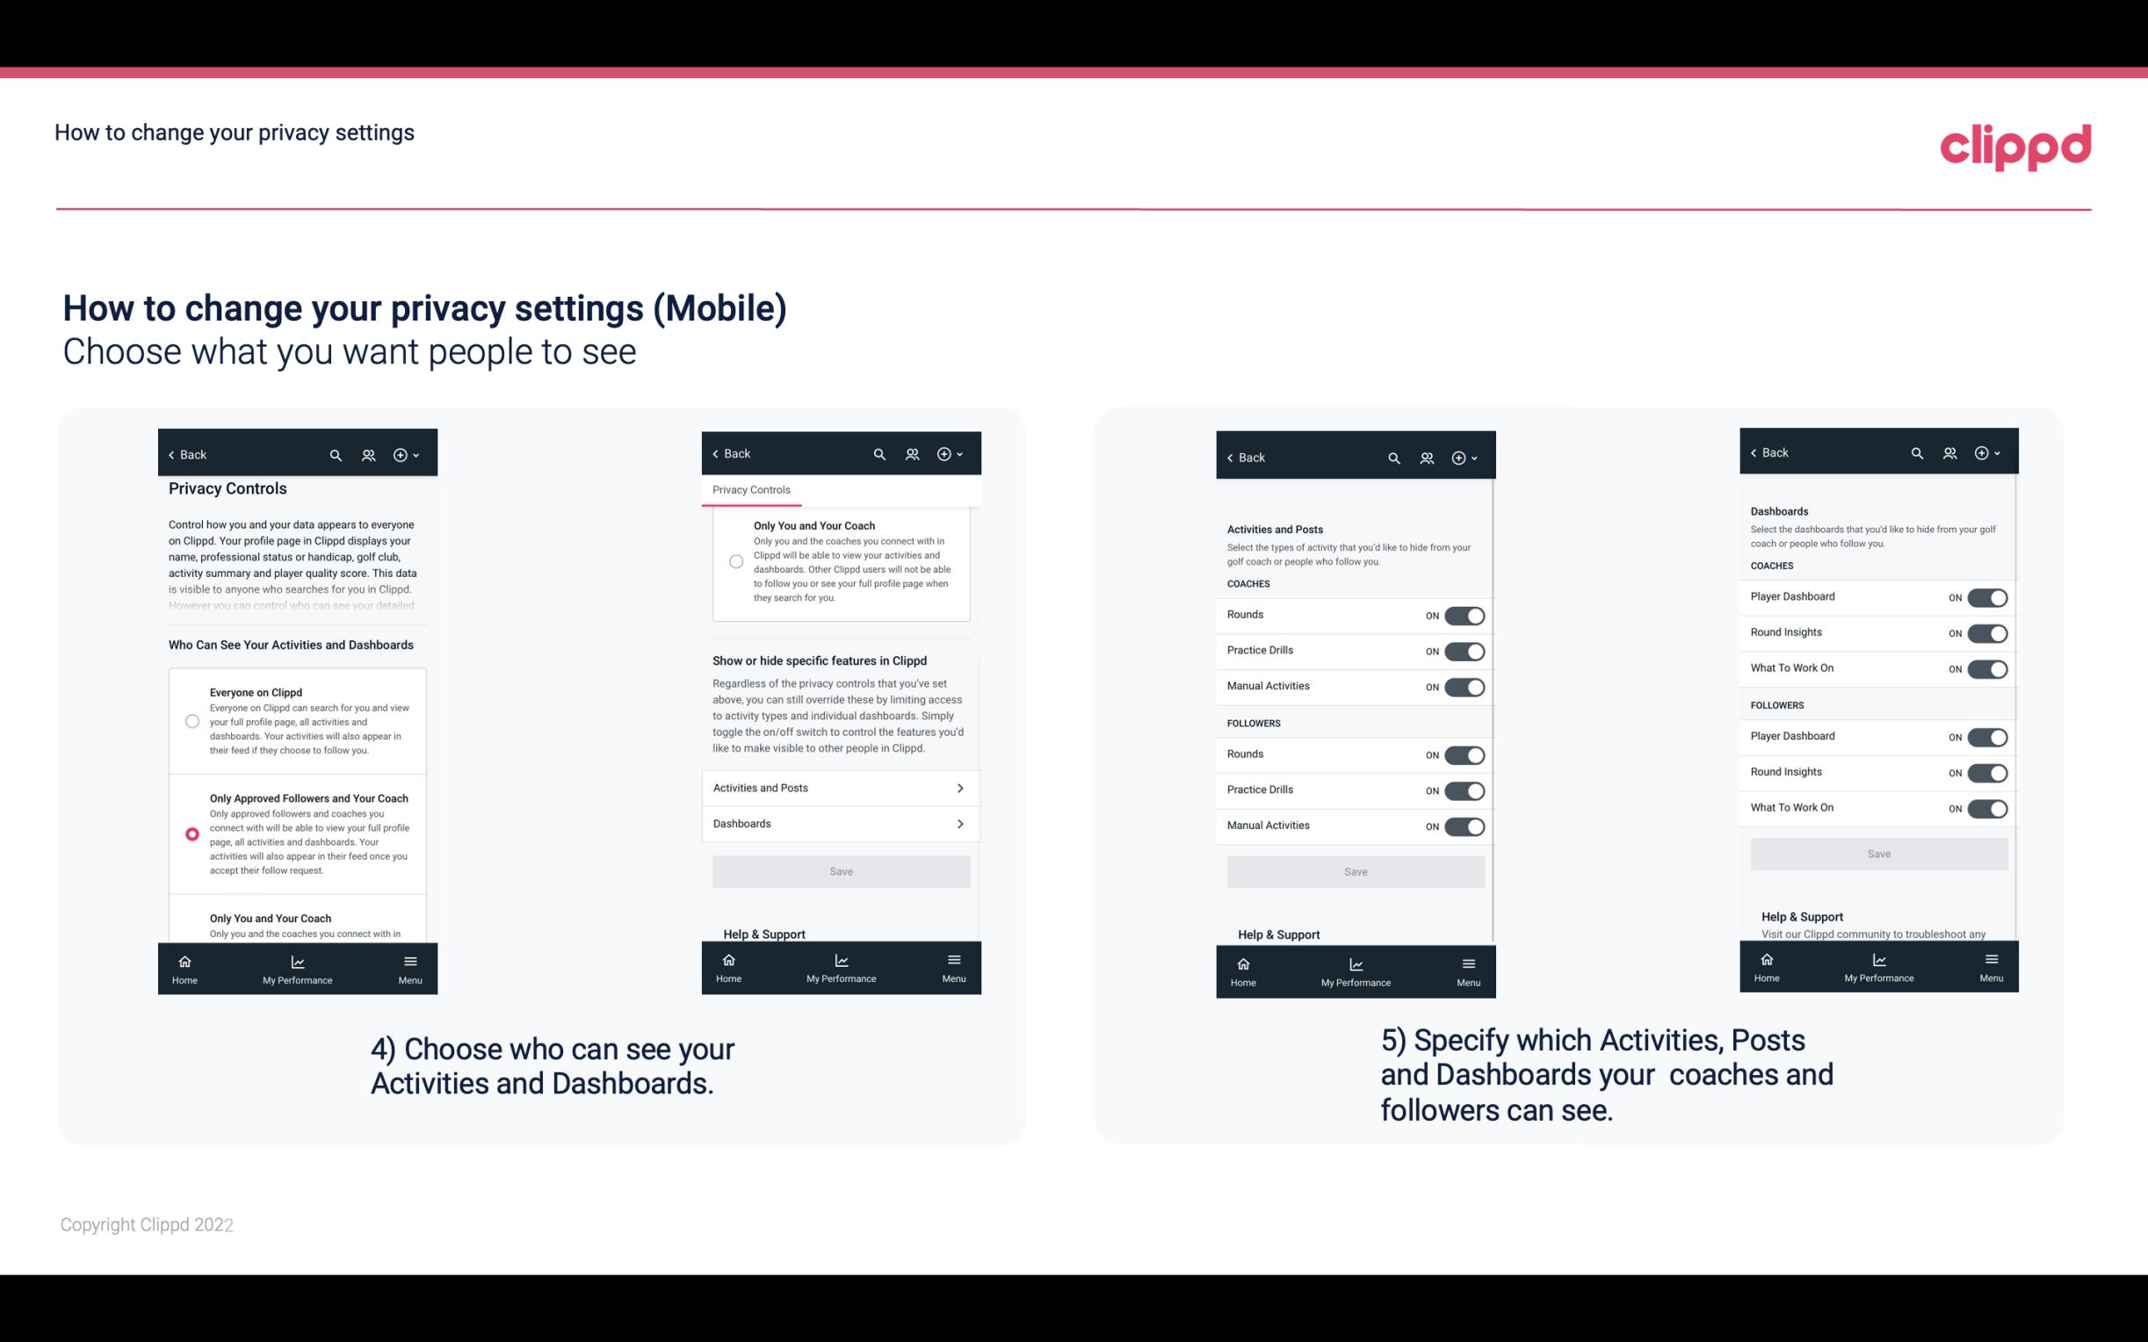Toggle Manual Activities OFF for Followers
The height and width of the screenshot is (1342, 2148).
1463,824
